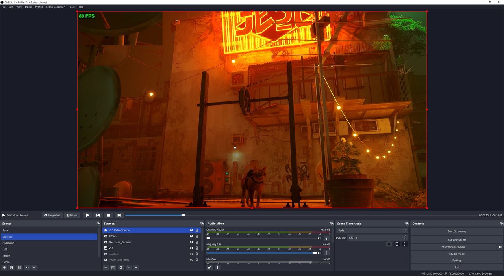Image resolution: width=504 pixels, height=276 pixels.
Task: Show Logitech source with eye icon
Action: tap(191, 254)
